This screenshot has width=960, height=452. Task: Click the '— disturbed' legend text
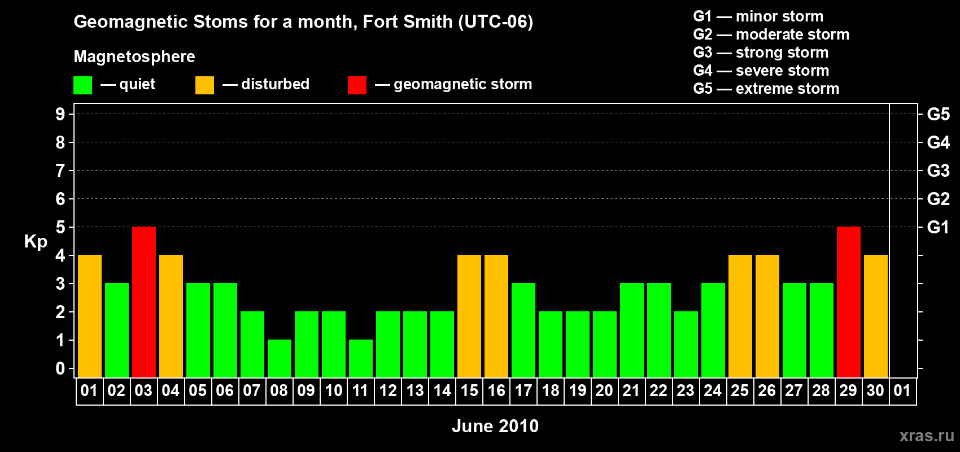(x=266, y=84)
